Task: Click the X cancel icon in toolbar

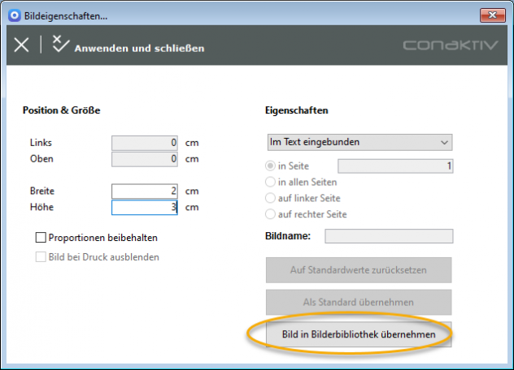Action: click(x=22, y=45)
